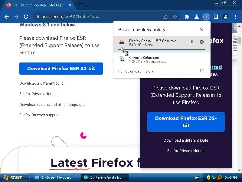Screen dimensions: 242x182
Task: Open the Extensions puzzle icon
Action: (x=187, y=17)
